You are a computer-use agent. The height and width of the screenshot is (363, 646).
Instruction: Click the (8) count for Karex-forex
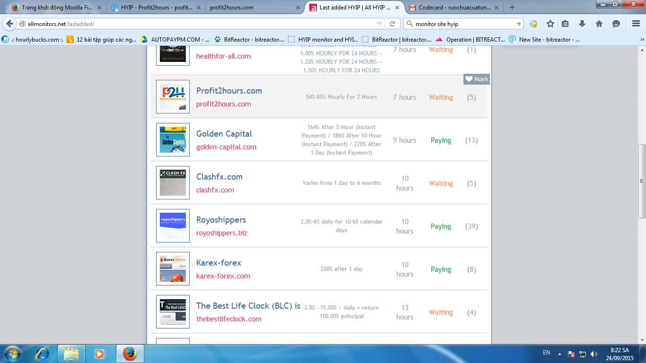point(471,269)
